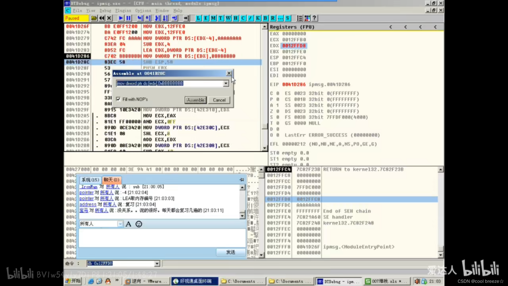Switch to the 系统 (15) chat tab
This screenshot has width=508, height=286.
pyautogui.click(x=90, y=180)
